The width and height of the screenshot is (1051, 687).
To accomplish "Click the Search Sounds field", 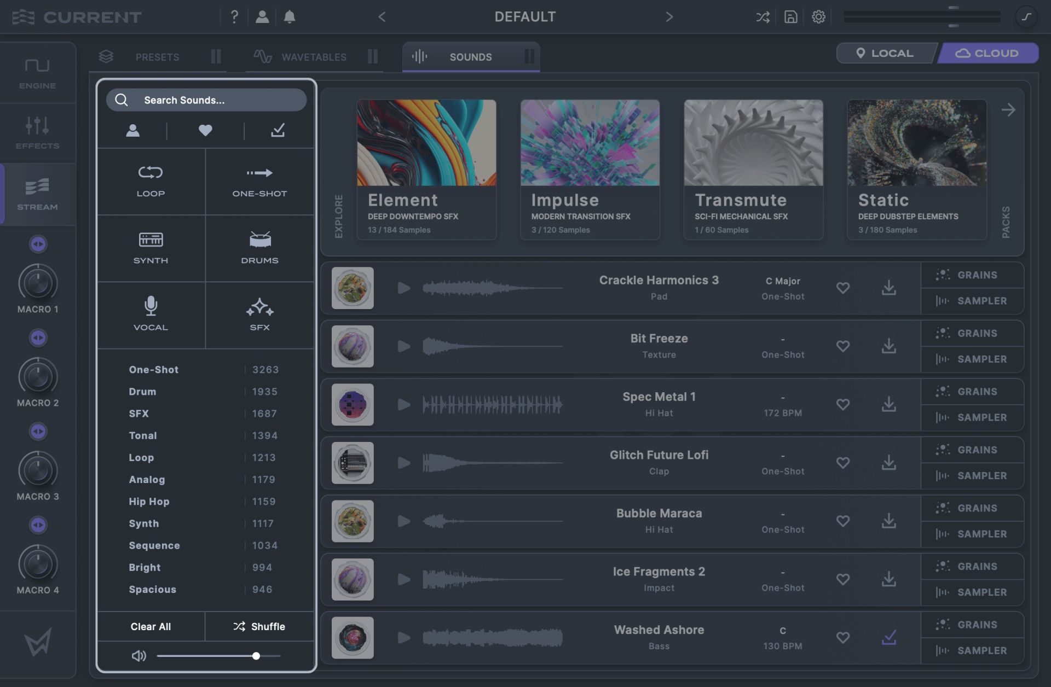I will [206, 100].
